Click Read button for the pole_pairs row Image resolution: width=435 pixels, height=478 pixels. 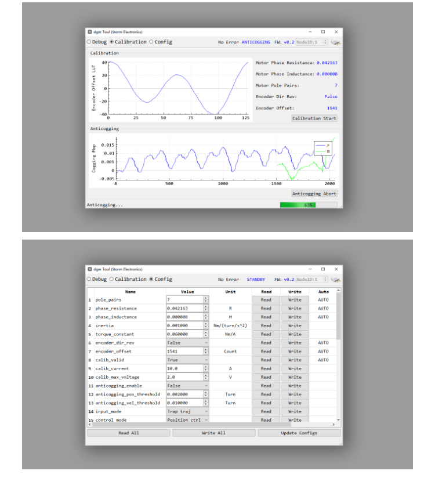266,300
